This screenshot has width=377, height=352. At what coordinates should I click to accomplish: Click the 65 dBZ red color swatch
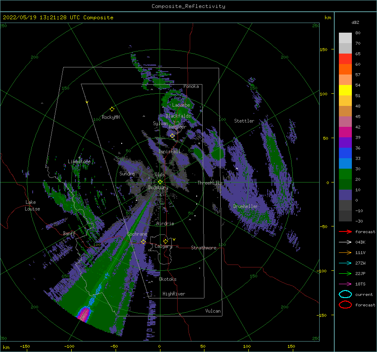click(x=345, y=59)
